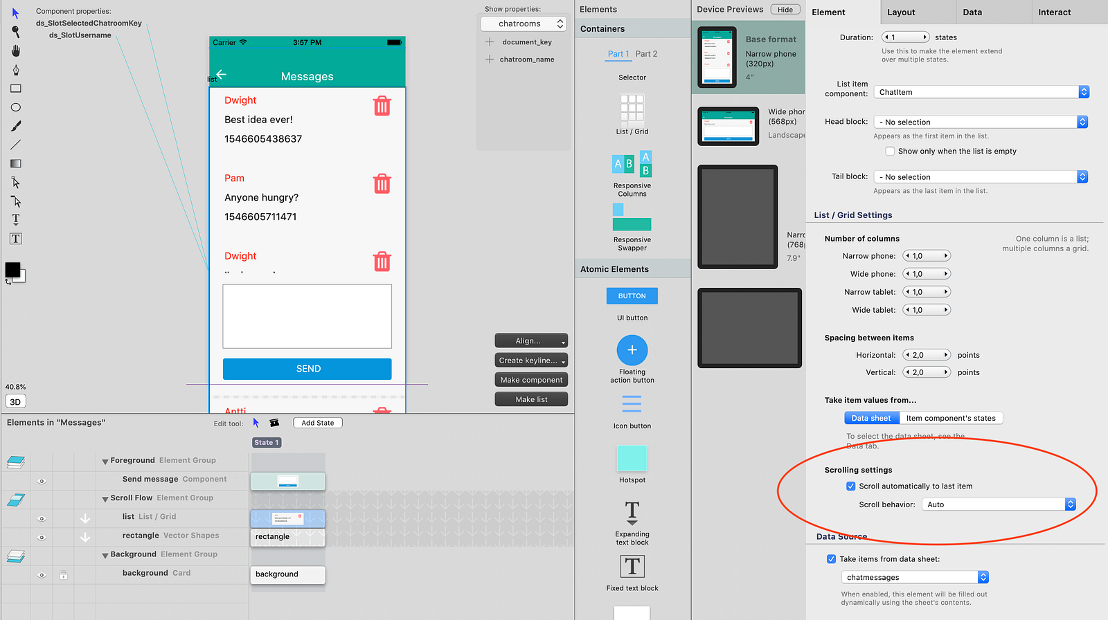Collapse the Background element group
Viewport: 1108px width, 620px height.
pos(105,556)
